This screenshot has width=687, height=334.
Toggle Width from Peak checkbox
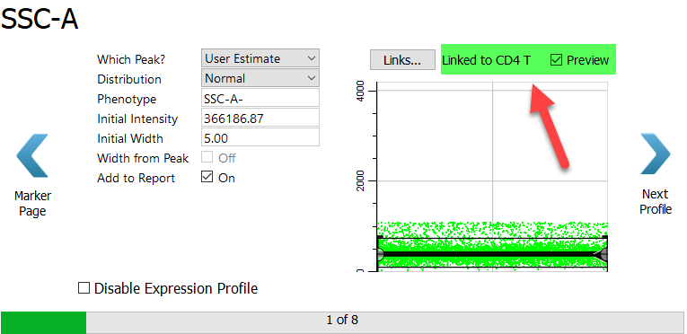click(x=207, y=157)
